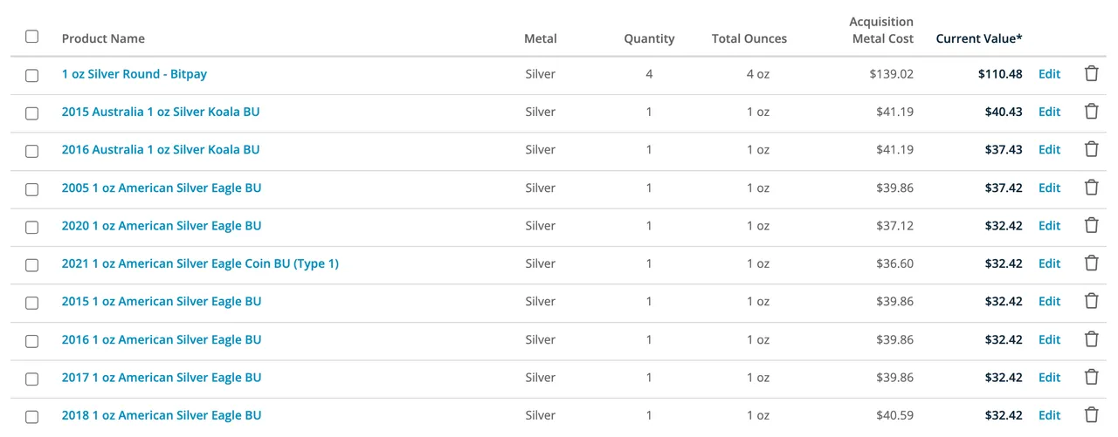The height and width of the screenshot is (437, 1118).
Task: Sort by the Product Name column header
Action: (103, 38)
